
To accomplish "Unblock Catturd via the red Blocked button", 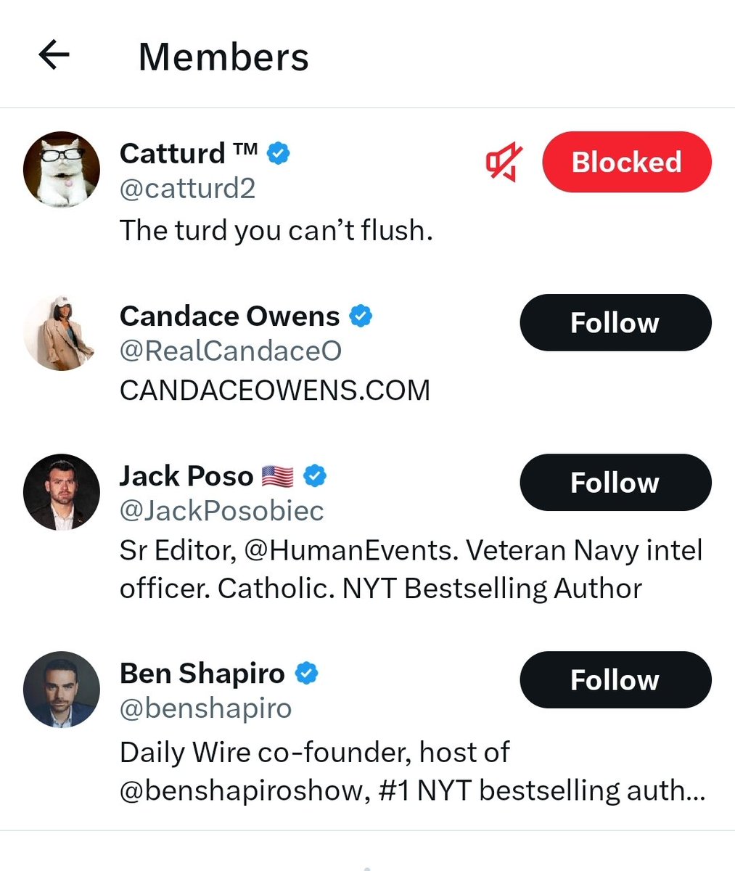I will tap(626, 162).
